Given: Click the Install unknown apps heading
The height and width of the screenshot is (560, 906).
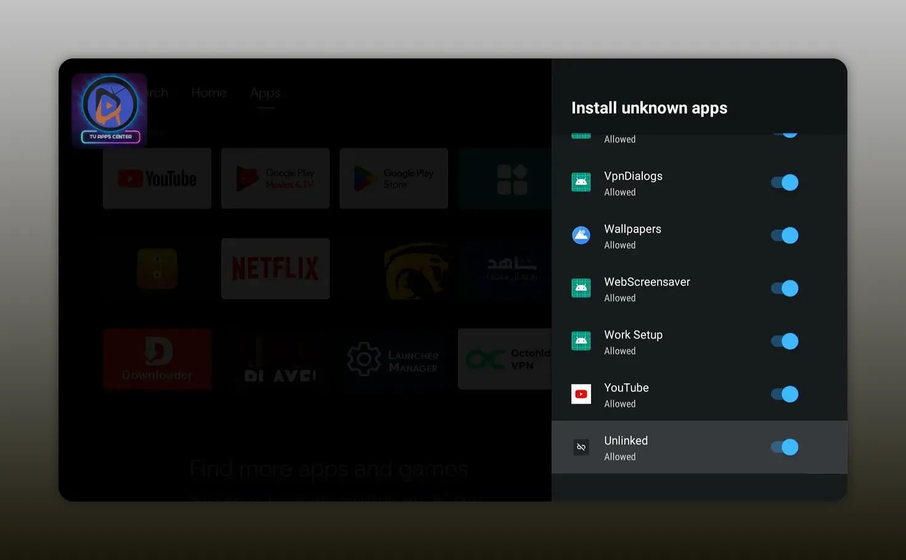Looking at the screenshot, I should pos(649,108).
